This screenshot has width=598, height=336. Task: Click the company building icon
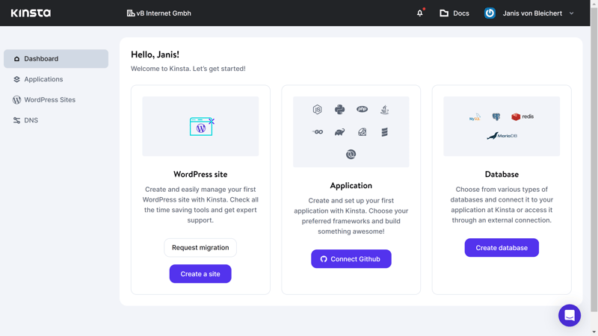(x=130, y=13)
